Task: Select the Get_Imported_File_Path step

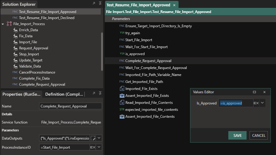Action: [x=144, y=82]
